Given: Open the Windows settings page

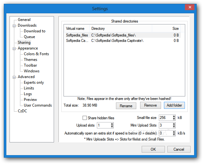Looking at the screenshot, I should click(31, 71).
